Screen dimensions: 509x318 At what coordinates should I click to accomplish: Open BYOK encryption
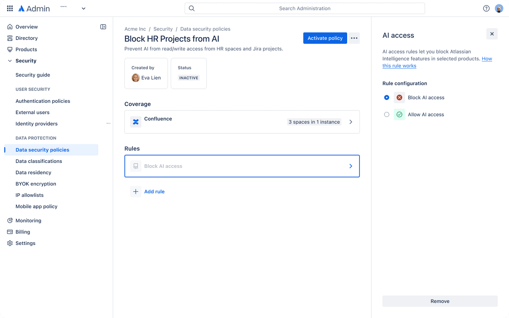[x=36, y=184]
